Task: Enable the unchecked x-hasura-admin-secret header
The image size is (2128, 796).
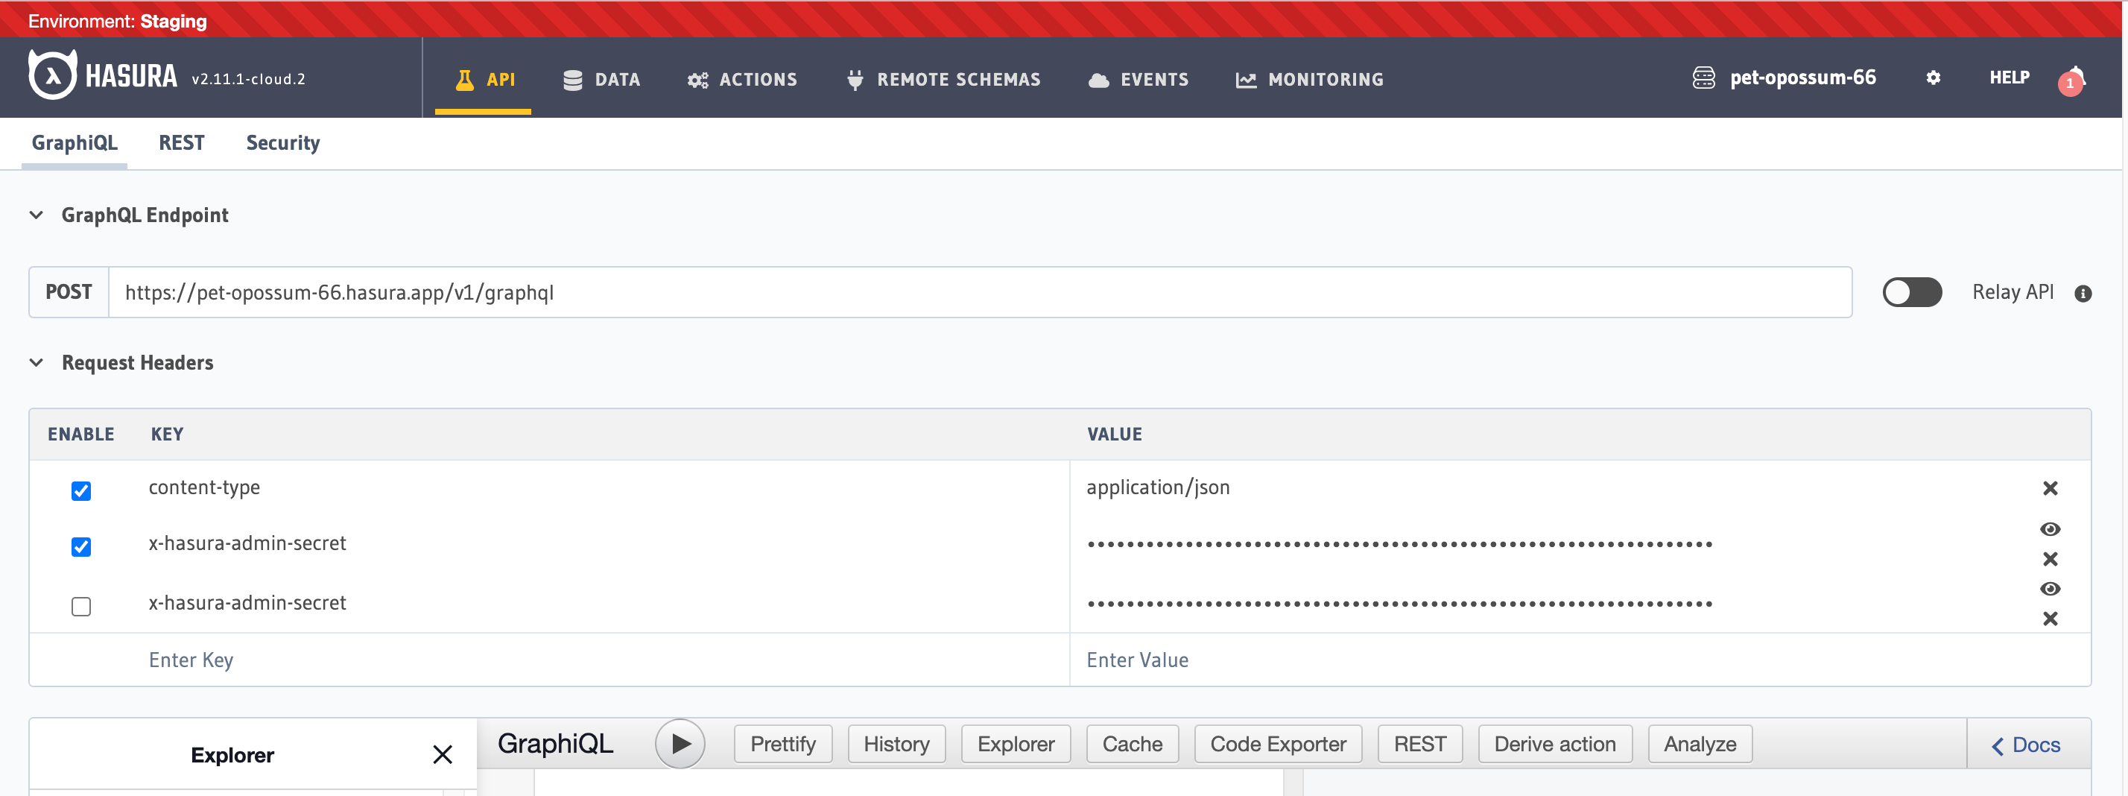Action: tap(81, 607)
